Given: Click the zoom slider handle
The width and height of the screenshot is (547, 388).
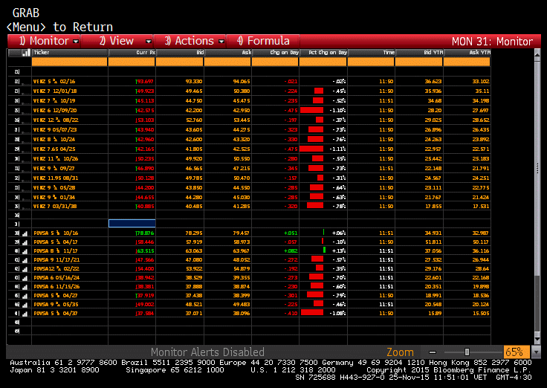Looking at the screenshot, I should tap(467, 352).
